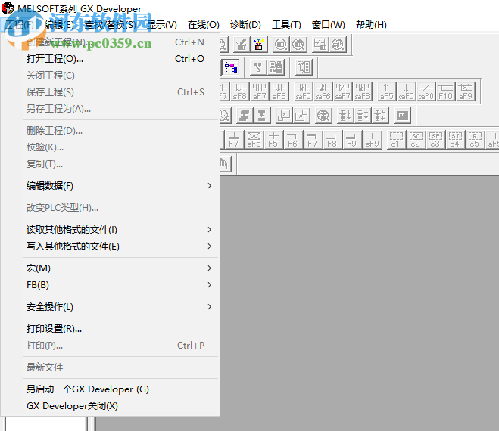The image size is (499, 431).
Task: Click the ST c4 step attribute icon
Action: coord(455,140)
